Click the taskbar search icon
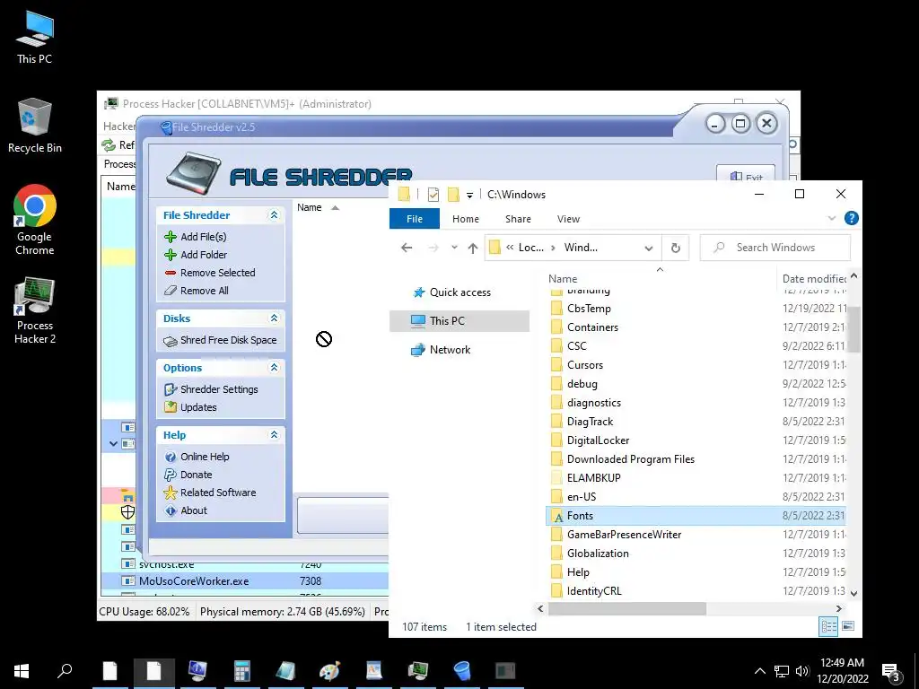This screenshot has width=919, height=689. (65, 670)
